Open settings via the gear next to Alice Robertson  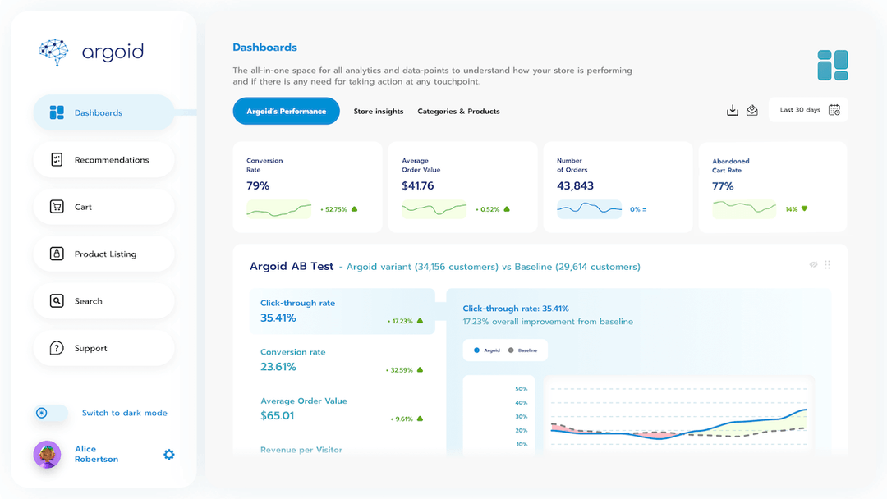[x=168, y=454]
